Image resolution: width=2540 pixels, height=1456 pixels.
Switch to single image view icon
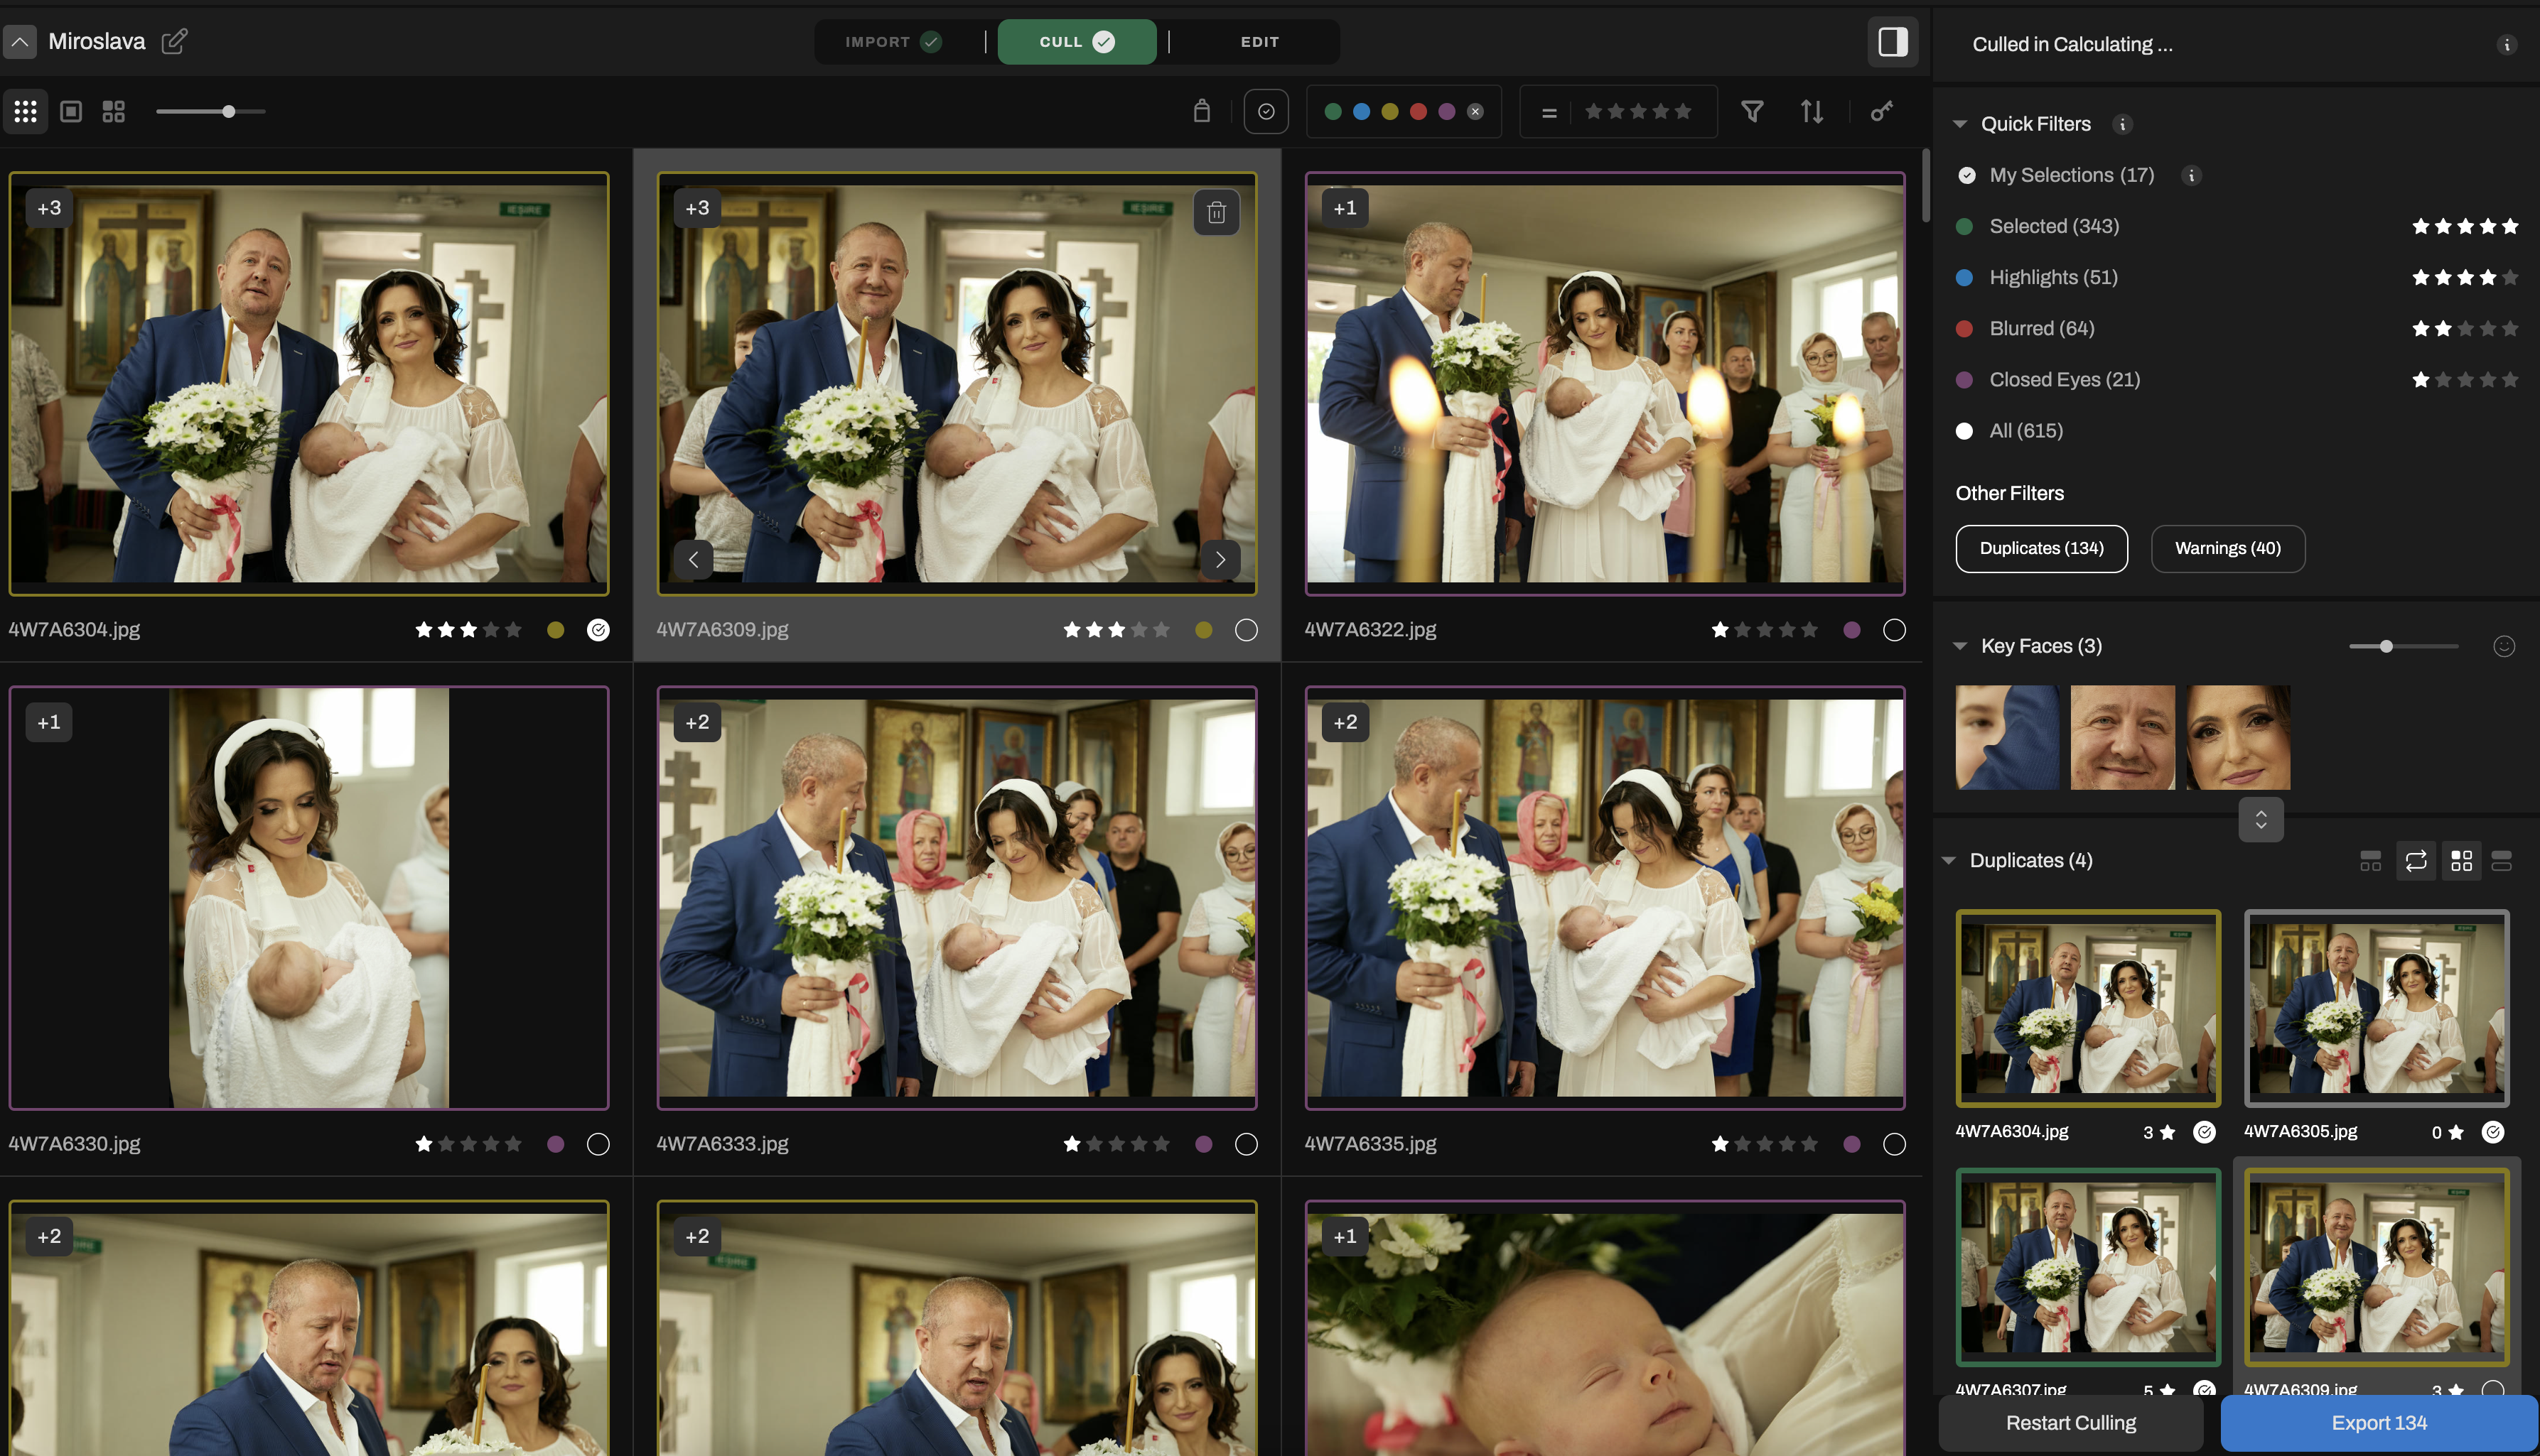coord(70,111)
